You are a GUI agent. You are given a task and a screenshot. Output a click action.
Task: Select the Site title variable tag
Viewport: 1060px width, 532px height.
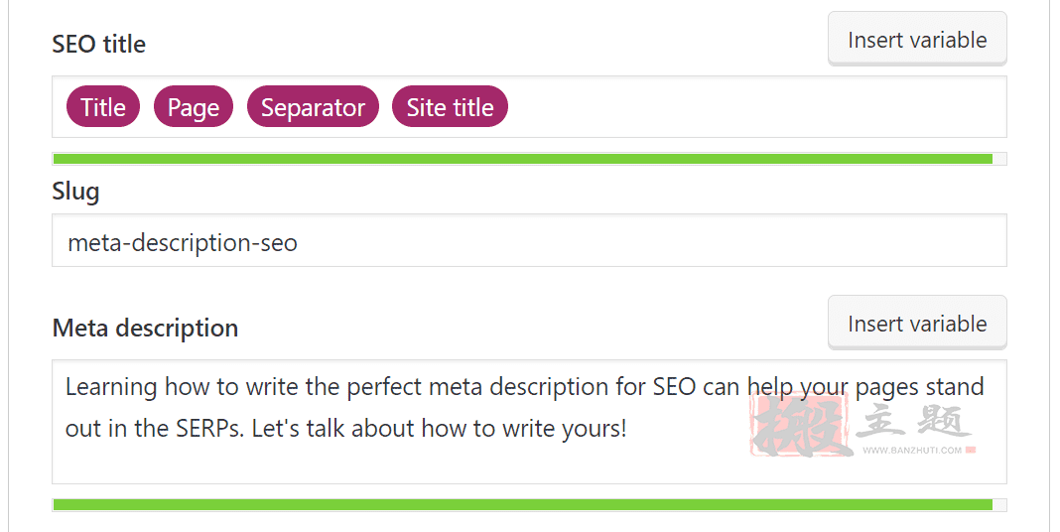451,107
